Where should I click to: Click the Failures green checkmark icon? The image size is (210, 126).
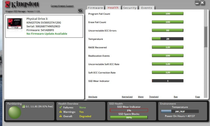coord(61,107)
